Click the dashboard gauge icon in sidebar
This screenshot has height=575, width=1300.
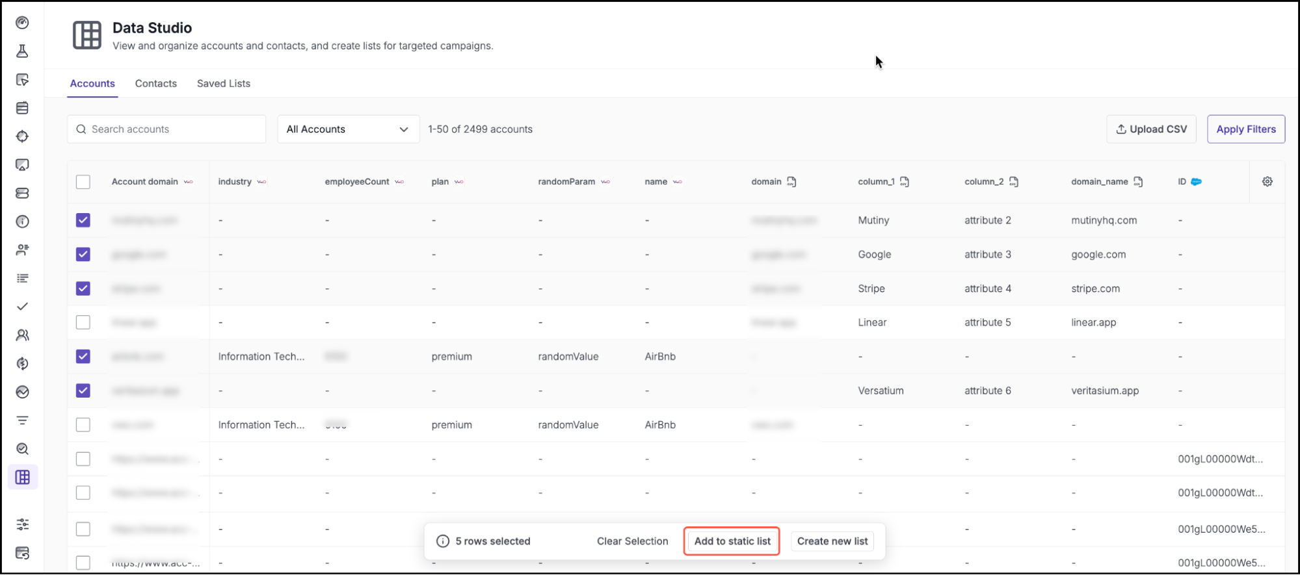click(22, 23)
